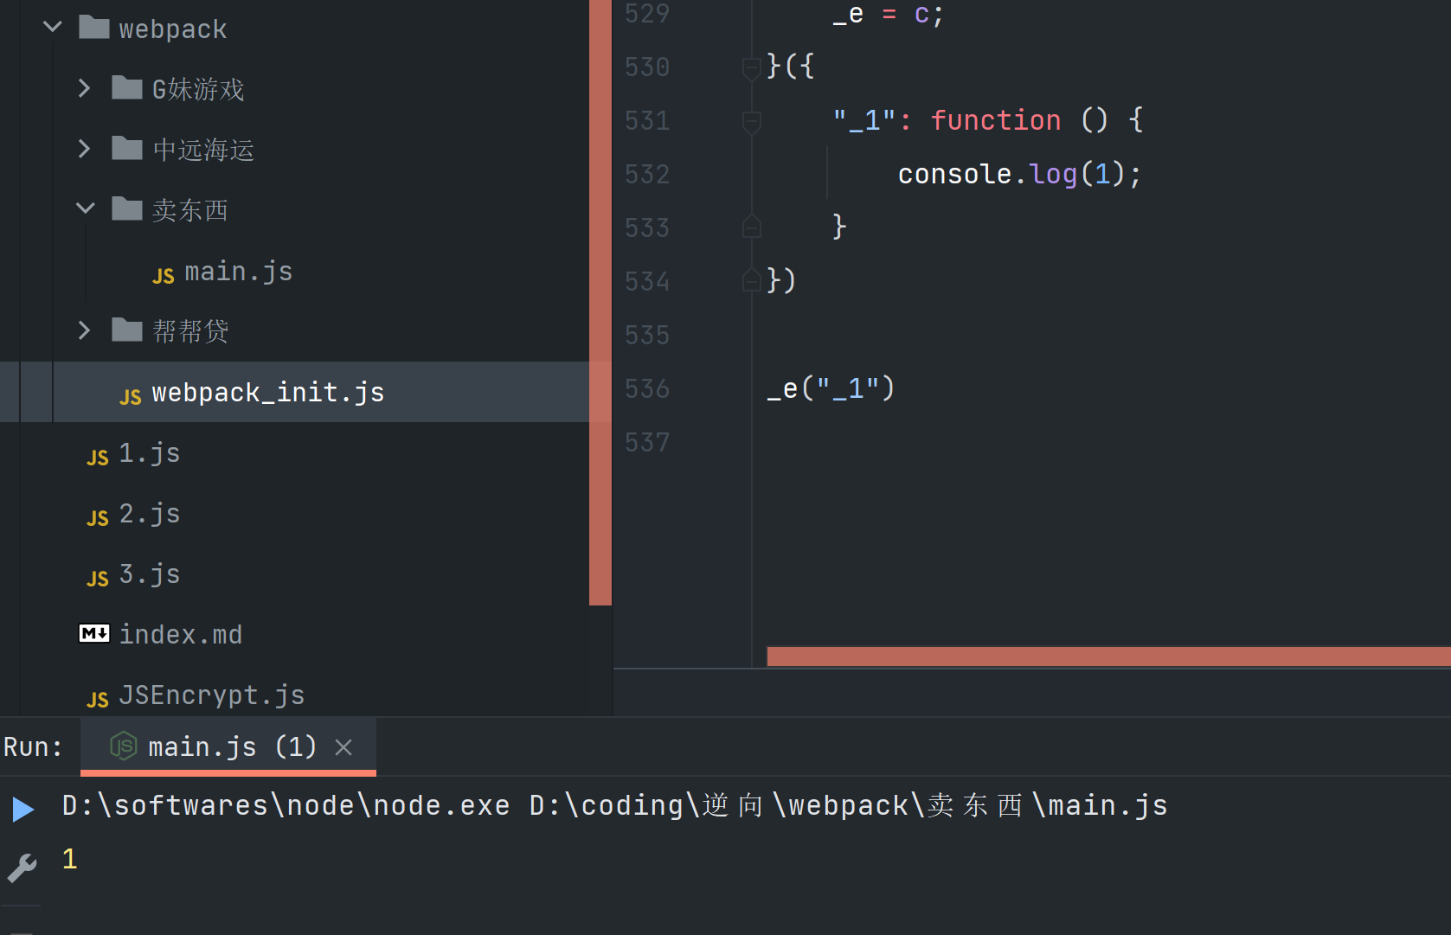Click the output value 1 in console
The width and height of the screenshot is (1451, 935).
(70, 859)
